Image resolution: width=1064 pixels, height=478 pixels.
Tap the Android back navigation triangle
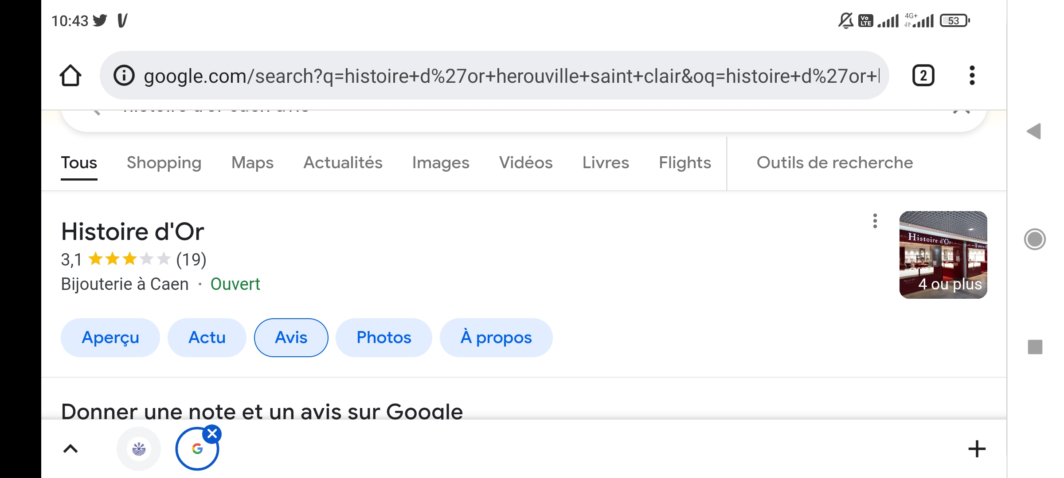coord(1034,131)
